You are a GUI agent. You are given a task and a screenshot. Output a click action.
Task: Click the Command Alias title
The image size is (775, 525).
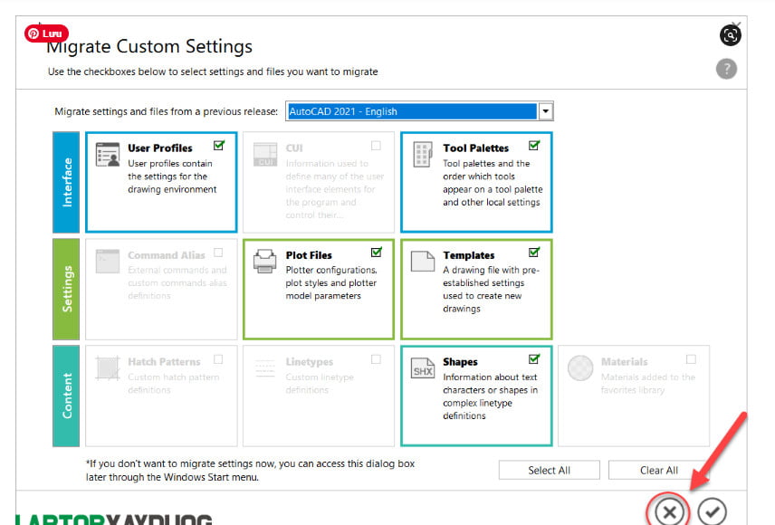coord(166,255)
